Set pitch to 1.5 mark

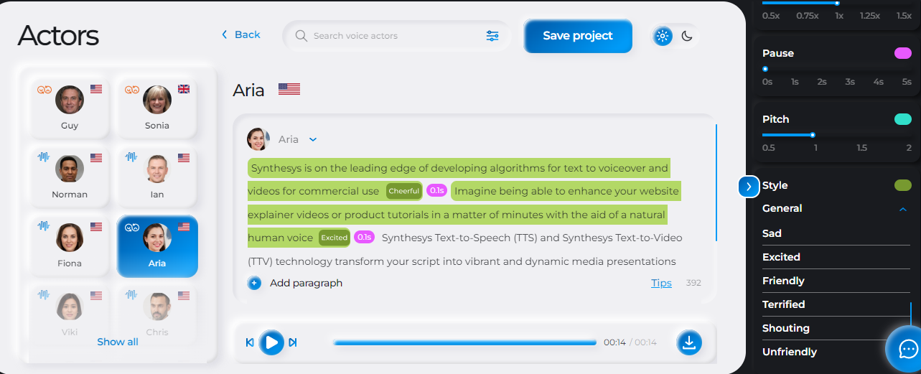(x=861, y=147)
